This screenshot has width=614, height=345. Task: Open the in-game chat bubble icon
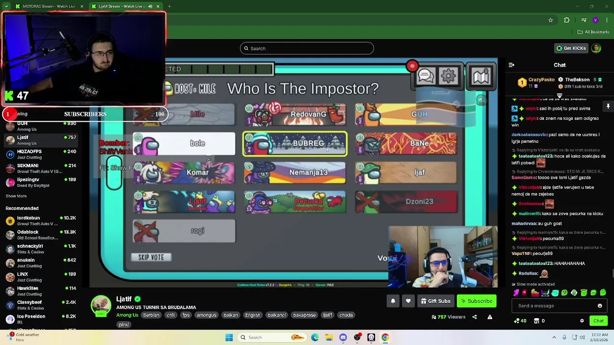pyautogui.click(x=425, y=77)
